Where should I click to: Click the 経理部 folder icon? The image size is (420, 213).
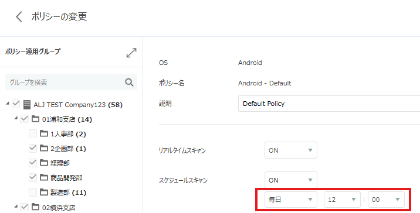tap(44, 163)
